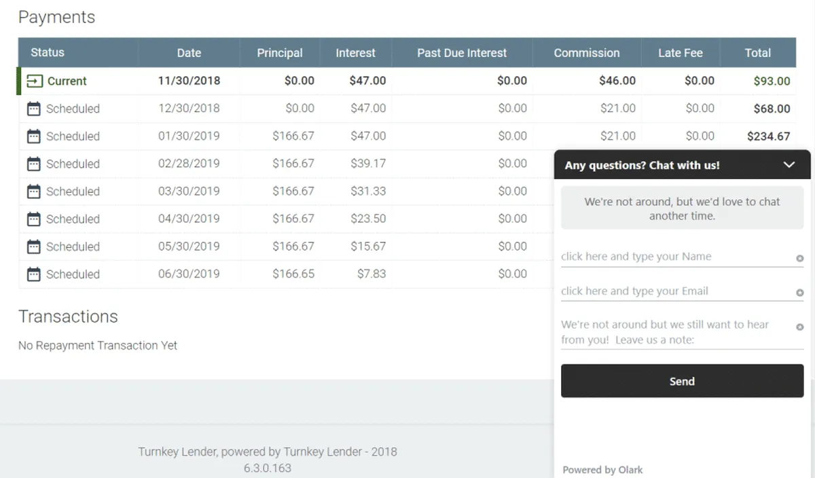The image size is (815, 478).
Task: Click calendar icon for 03/30/2019 payment
Action: tap(33, 191)
